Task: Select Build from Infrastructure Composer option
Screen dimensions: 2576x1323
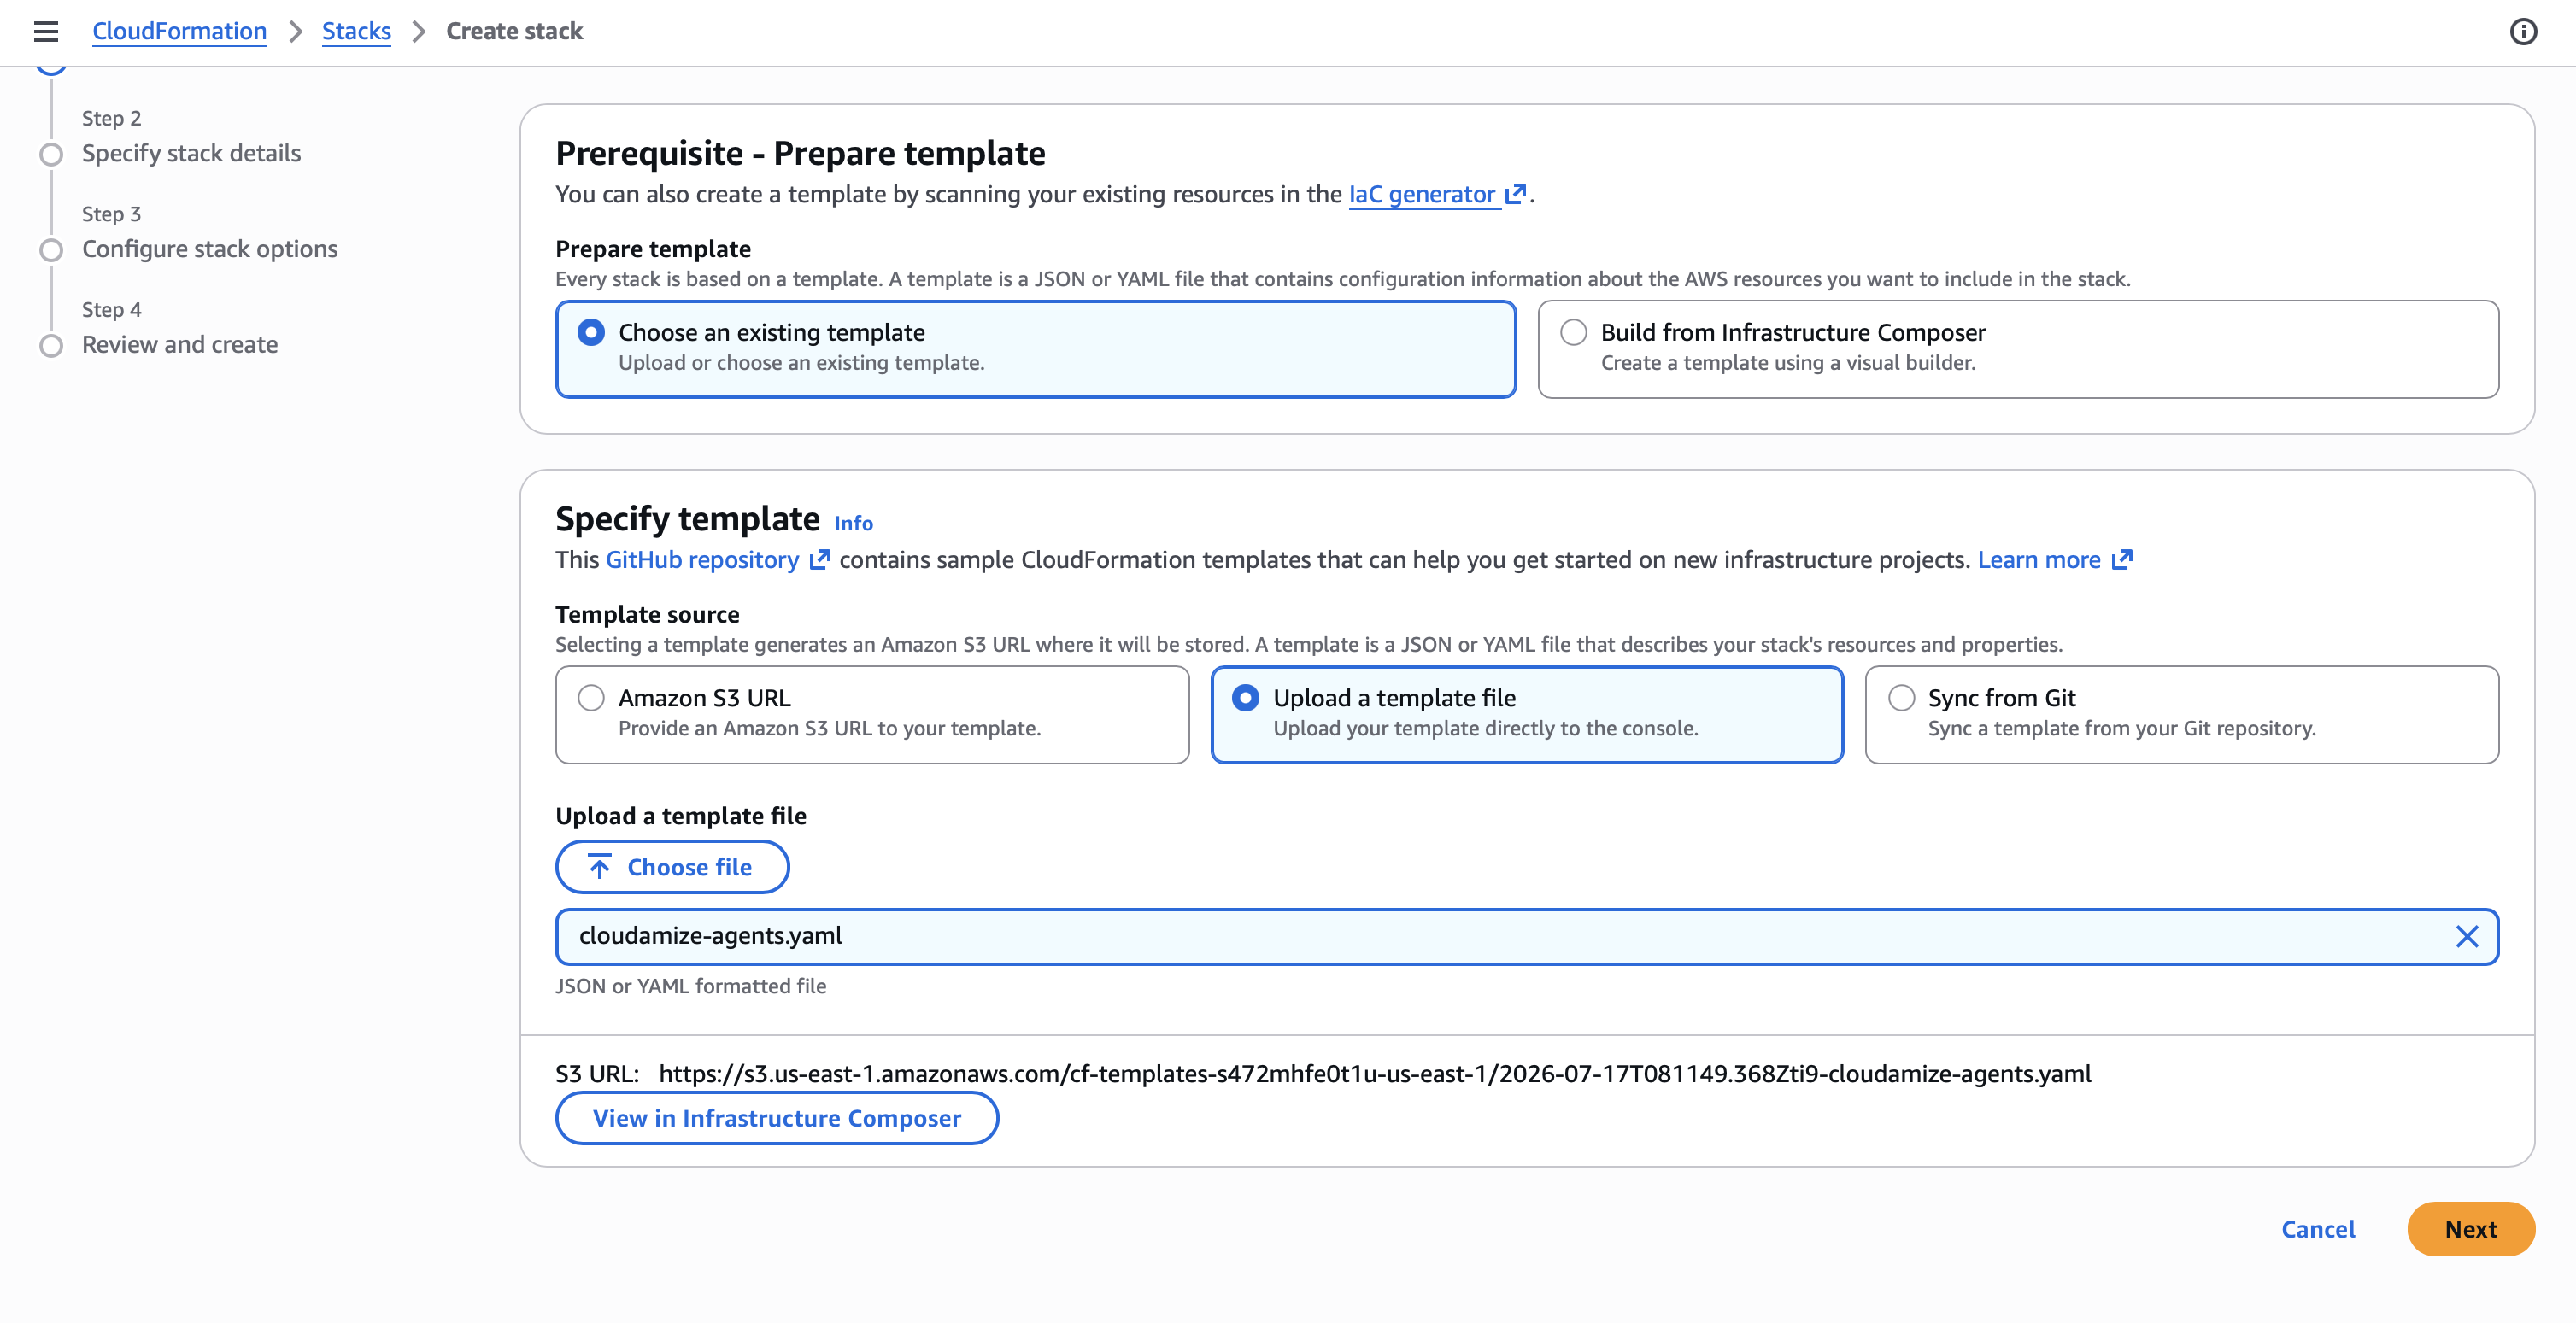Action: 1573,332
